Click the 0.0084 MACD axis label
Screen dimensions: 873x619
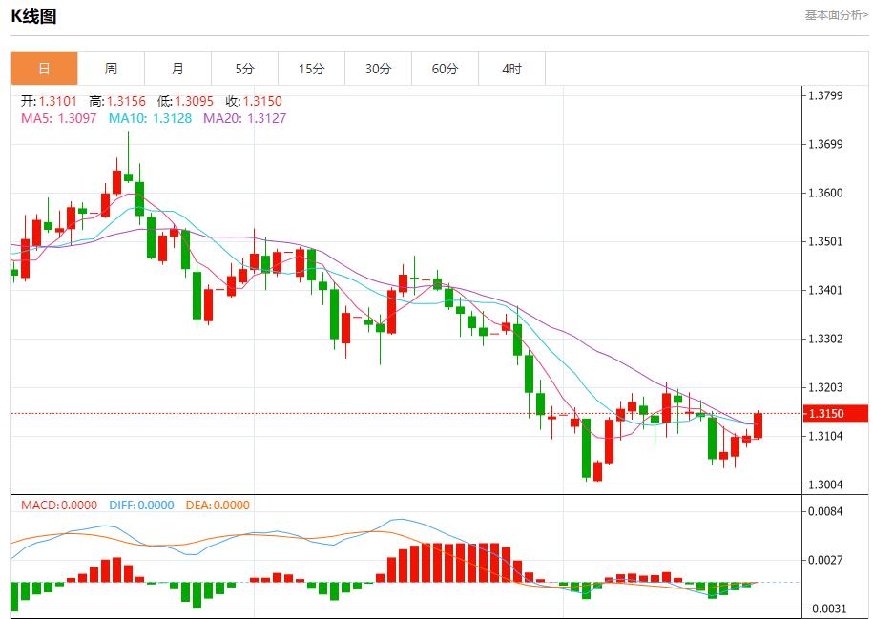824,512
